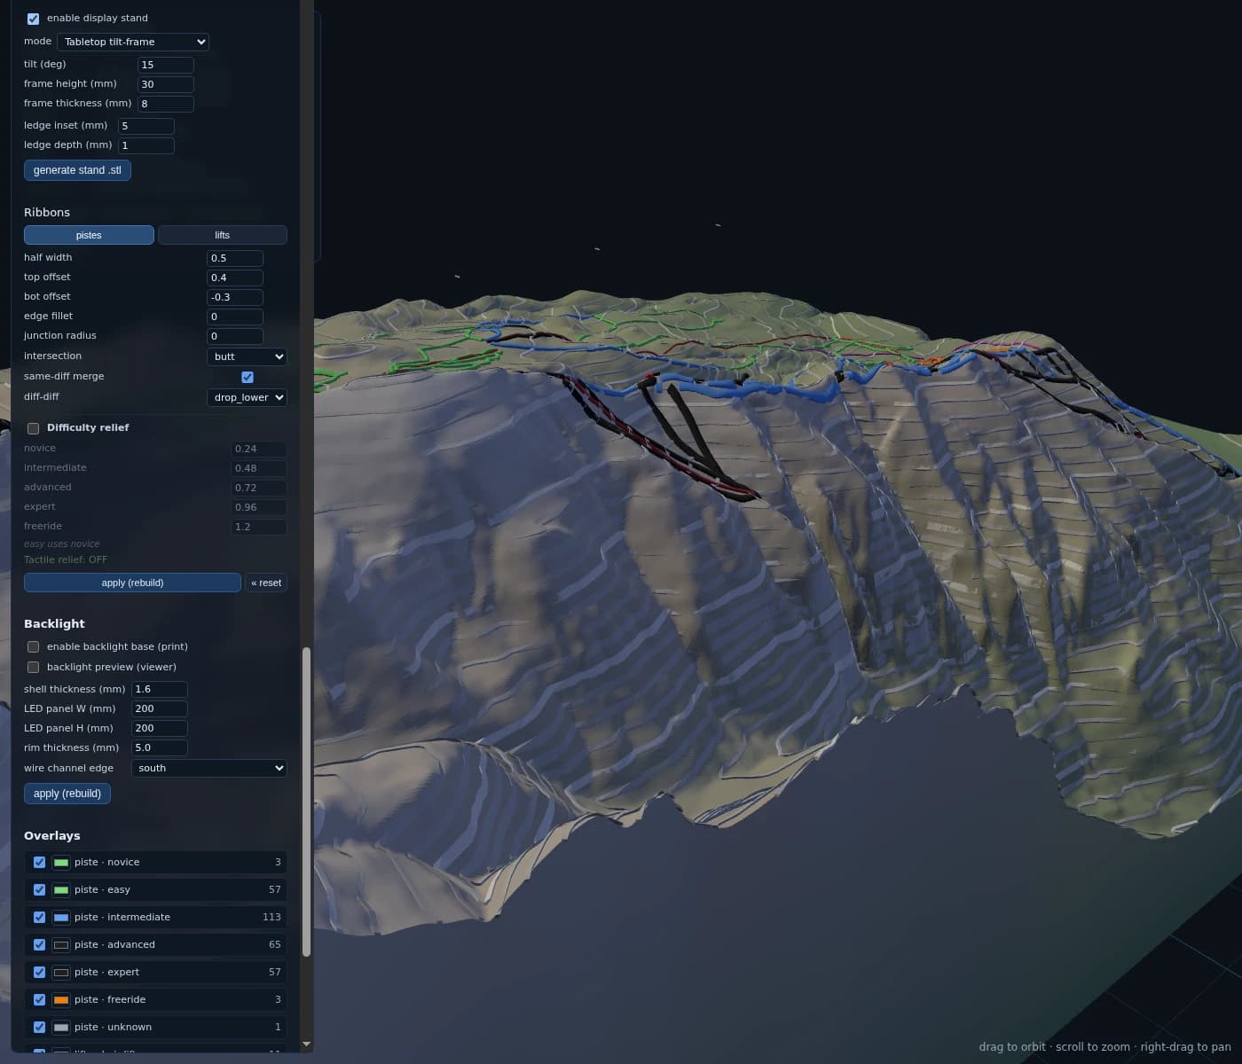Click the reset button
Image resolution: width=1242 pixels, height=1064 pixels.
point(266,583)
